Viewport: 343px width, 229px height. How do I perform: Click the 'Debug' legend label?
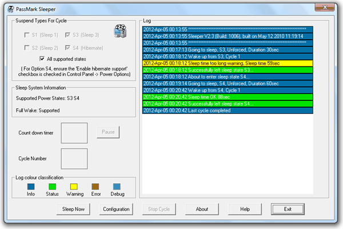(x=117, y=194)
